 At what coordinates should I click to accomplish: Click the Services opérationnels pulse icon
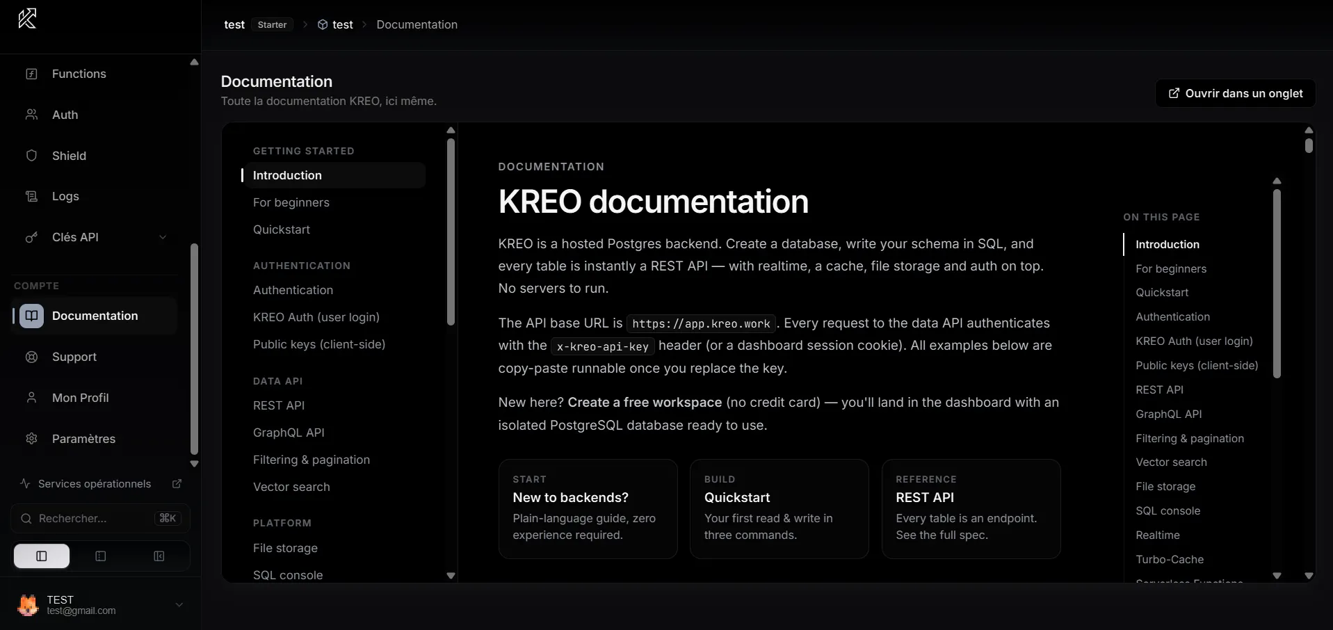(25, 483)
